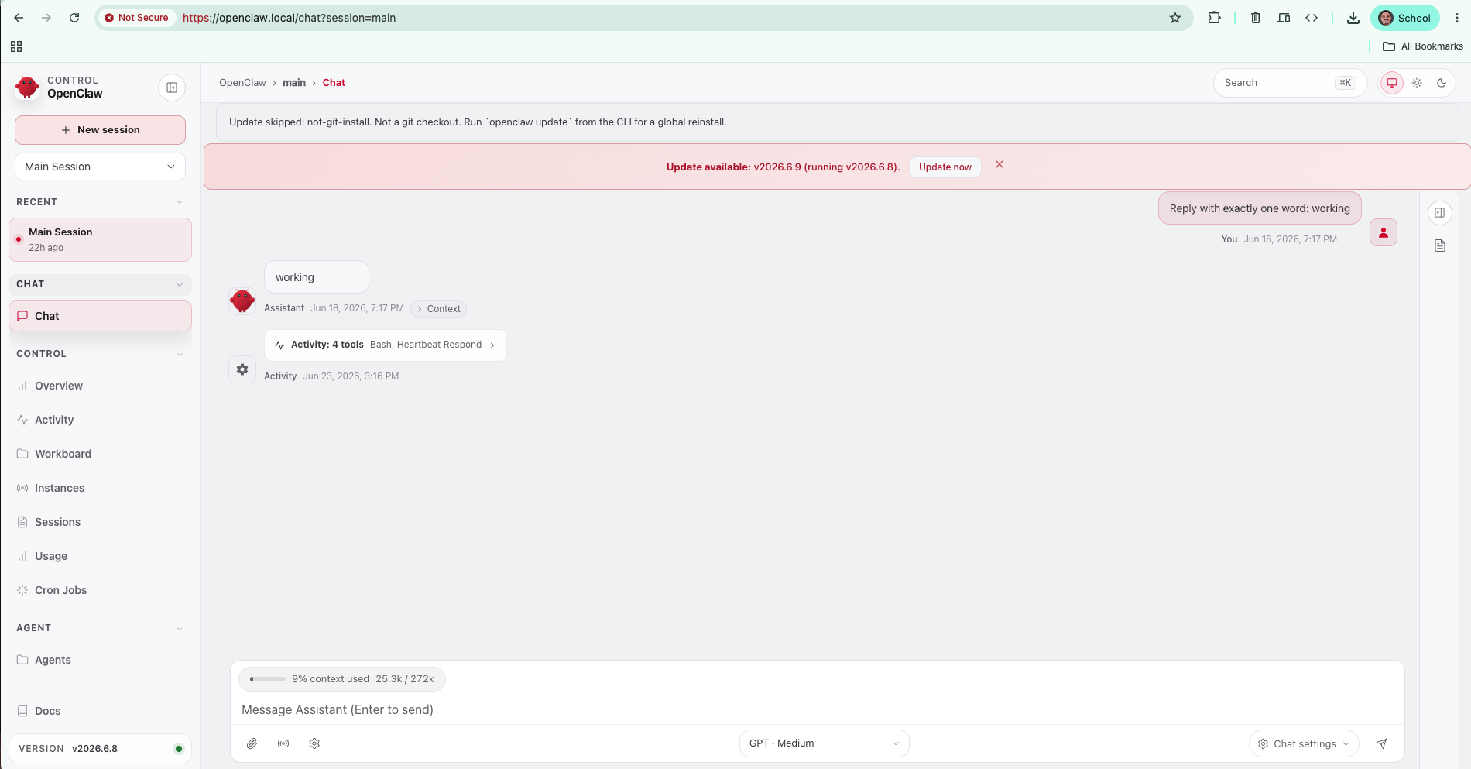Switch to light theme with the sun icon

coord(1417,83)
